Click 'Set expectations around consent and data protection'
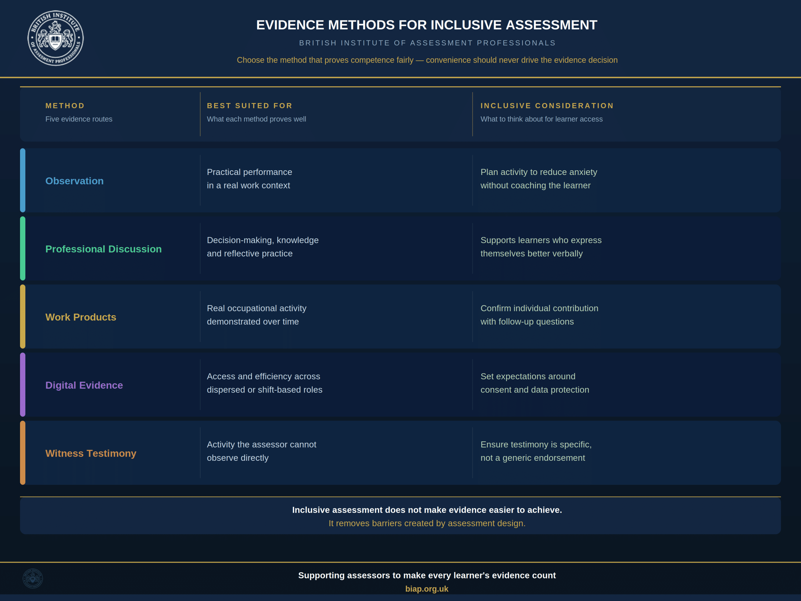Screen dimensions: 801x601 (535, 383)
